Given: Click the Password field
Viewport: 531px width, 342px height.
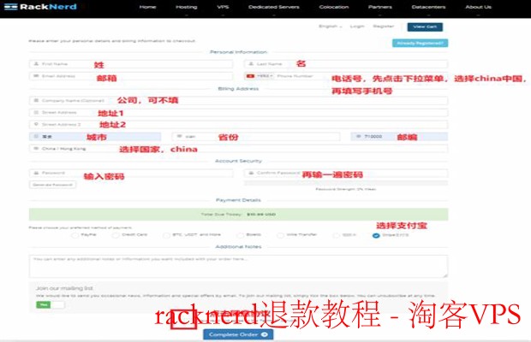Looking at the screenshot, I should pyautogui.click(x=131, y=173).
